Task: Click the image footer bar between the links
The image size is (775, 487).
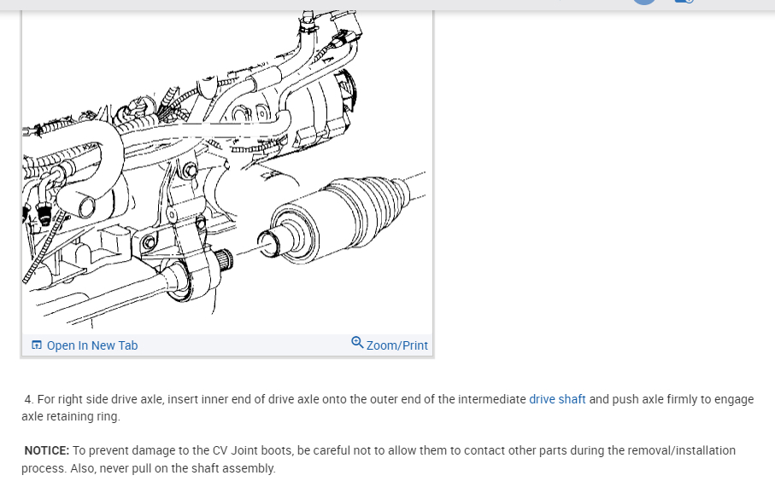Action: point(244,345)
